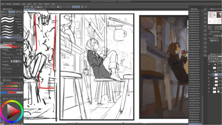The width and height of the screenshot is (222, 125).
Task: Expand the Color mixing options dropdown
Action: point(21,58)
